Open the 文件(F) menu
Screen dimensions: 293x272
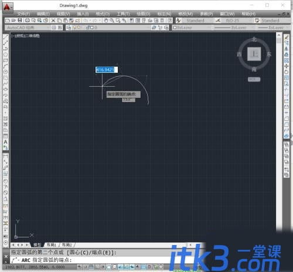tap(23, 13)
